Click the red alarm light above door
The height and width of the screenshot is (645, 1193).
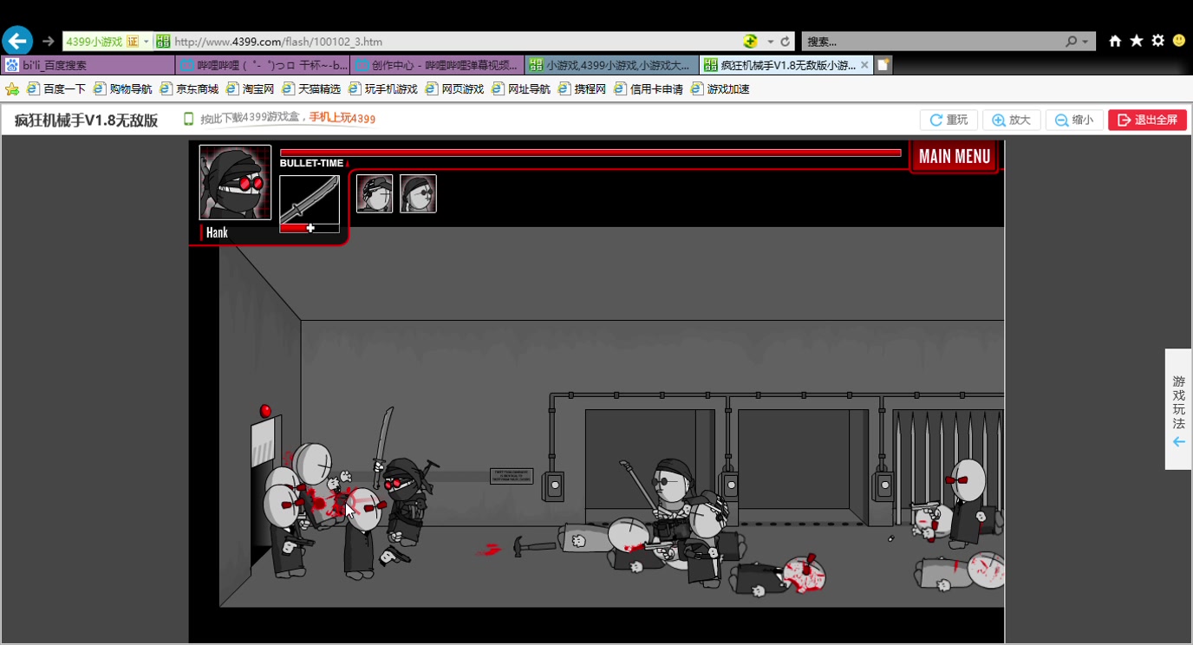pos(266,409)
